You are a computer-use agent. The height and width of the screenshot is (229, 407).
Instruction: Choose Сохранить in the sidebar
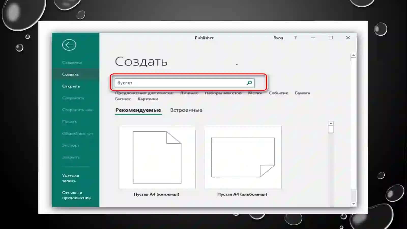coord(73,98)
